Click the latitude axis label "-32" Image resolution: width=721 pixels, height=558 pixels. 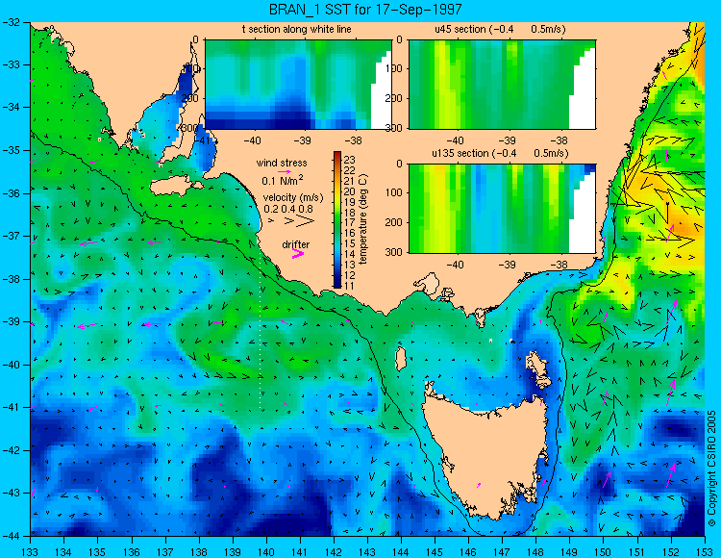click(x=11, y=21)
